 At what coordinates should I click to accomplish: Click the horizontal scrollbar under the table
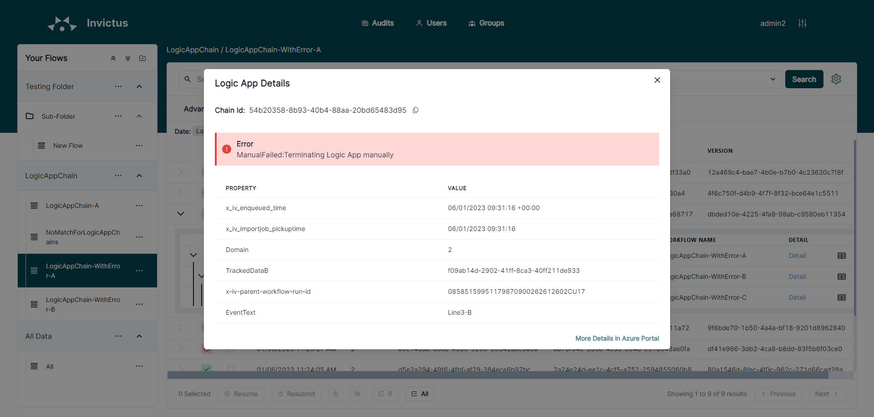pos(498,375)
